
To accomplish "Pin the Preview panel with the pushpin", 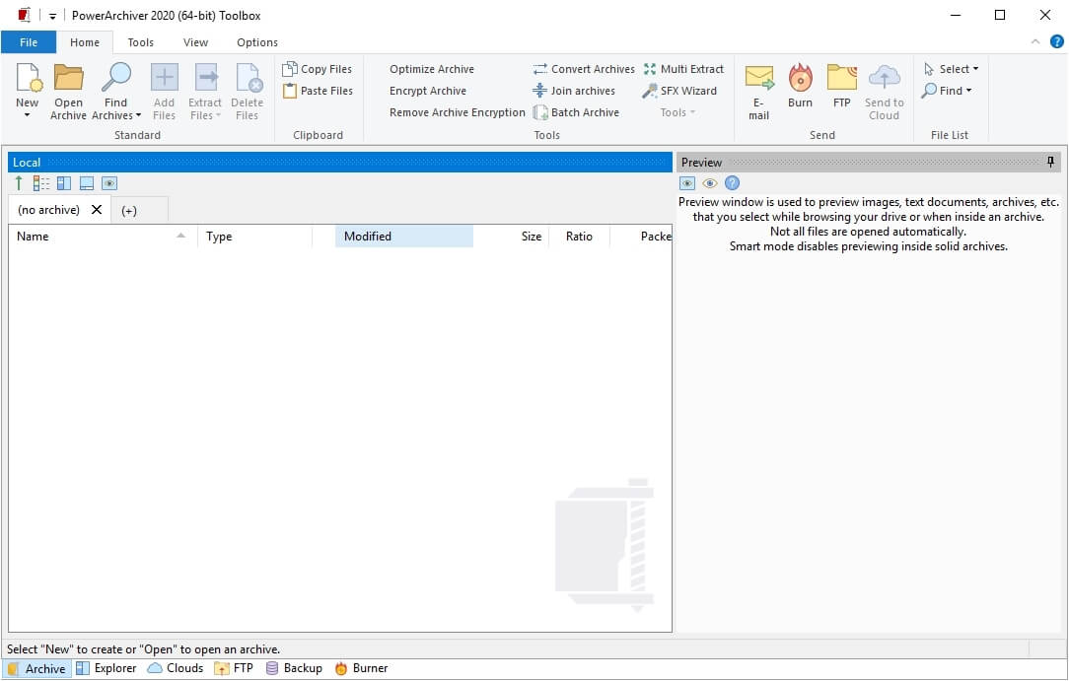I will pos(1050,162).
